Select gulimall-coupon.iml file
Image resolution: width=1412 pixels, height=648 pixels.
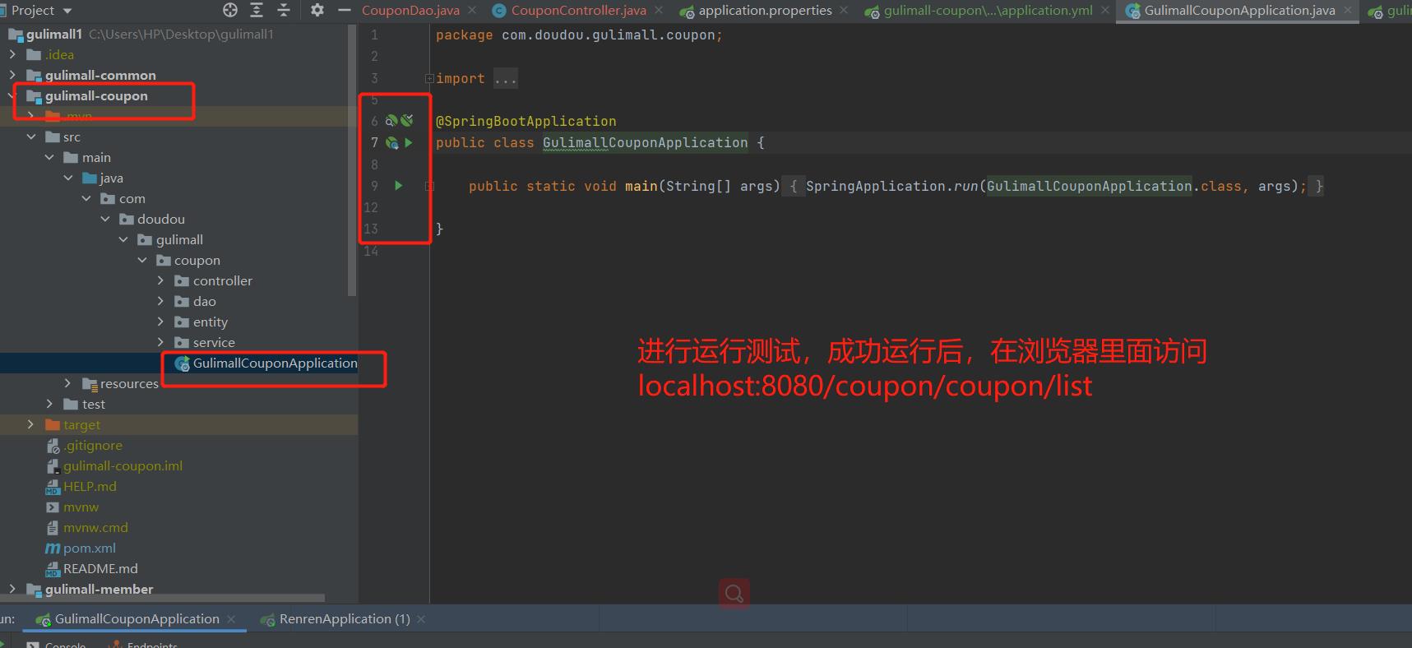[123, 465]
